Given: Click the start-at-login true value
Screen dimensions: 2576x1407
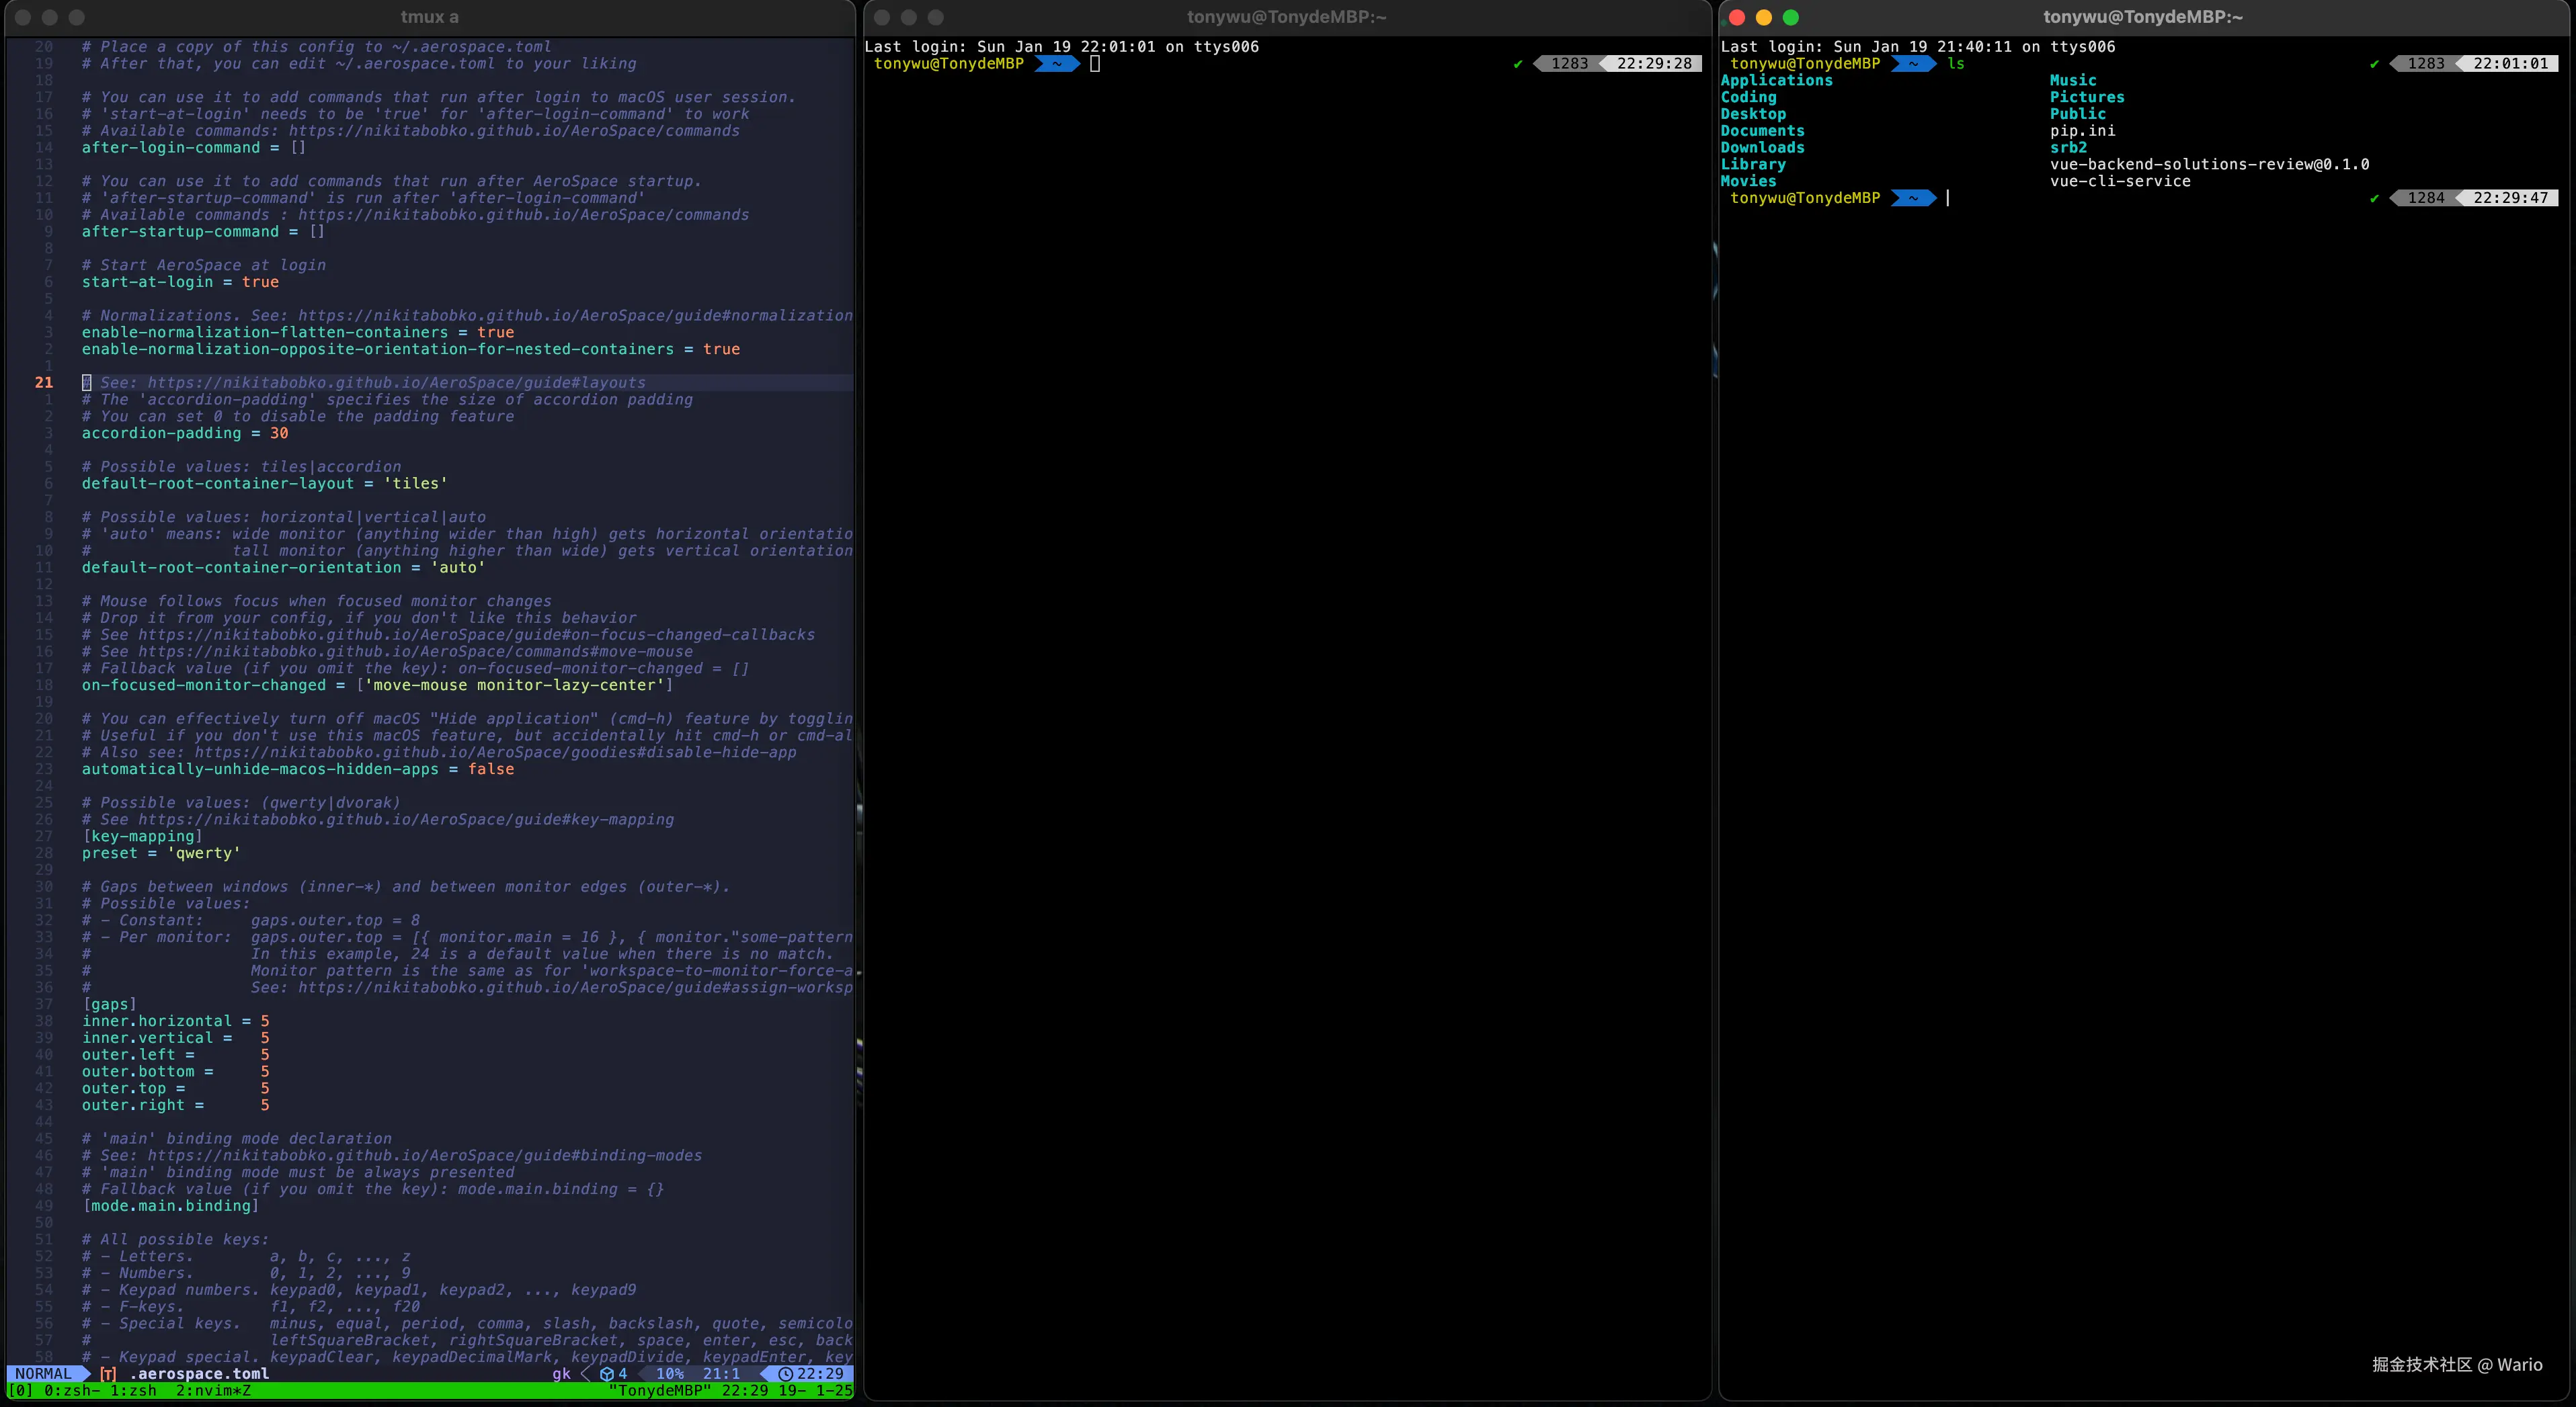Looking at the screenshot, I should coord(260,282).
